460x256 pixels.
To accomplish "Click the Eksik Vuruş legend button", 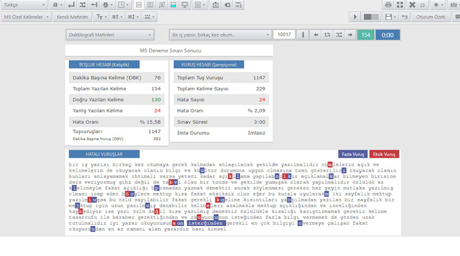I will pos(384,154).
